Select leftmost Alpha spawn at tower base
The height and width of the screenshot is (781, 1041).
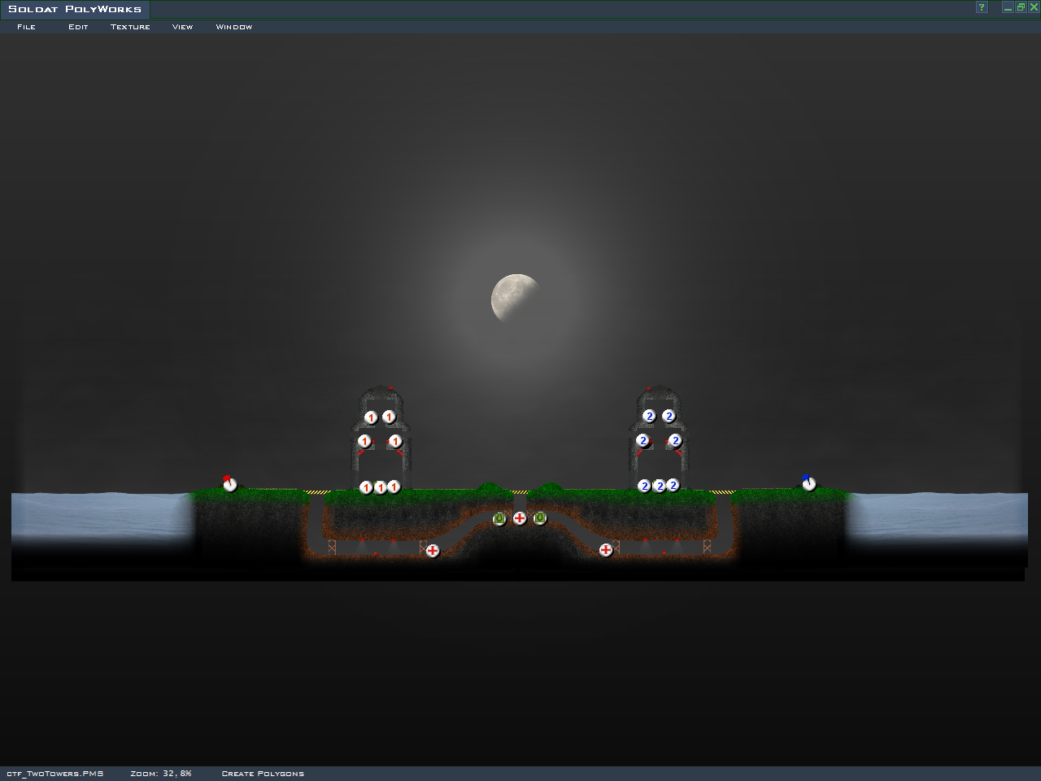coord(366,487)
